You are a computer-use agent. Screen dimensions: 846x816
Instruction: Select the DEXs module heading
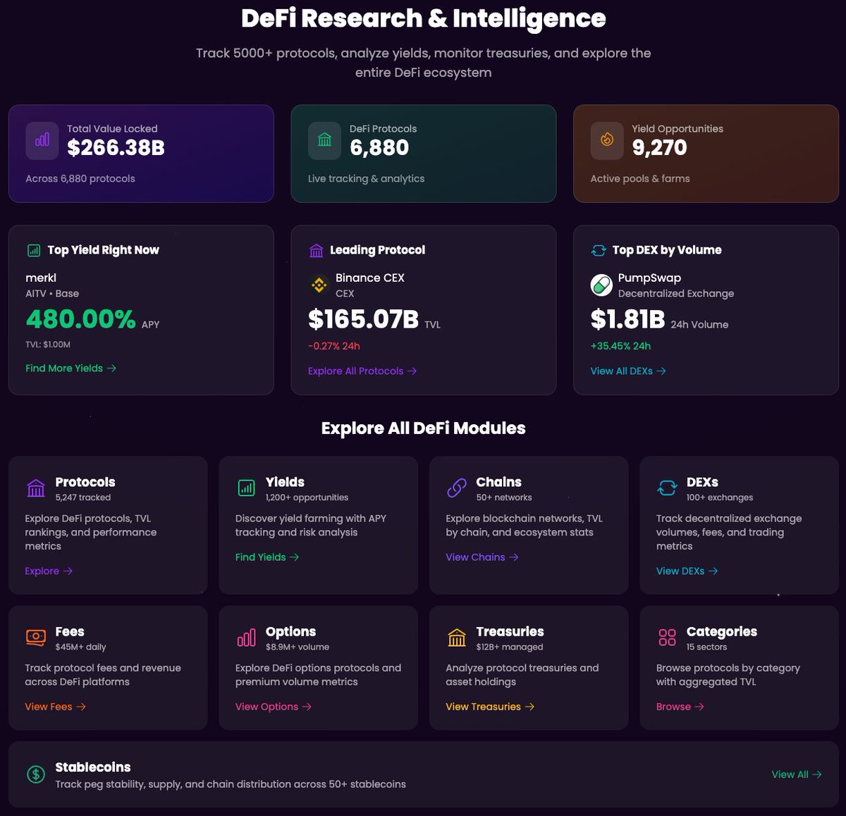[x=702, y=482]
